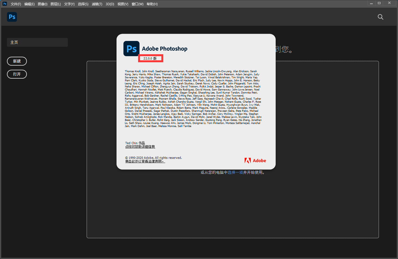
Task: Open the 图层(L) menu
Action: (56, 4)
